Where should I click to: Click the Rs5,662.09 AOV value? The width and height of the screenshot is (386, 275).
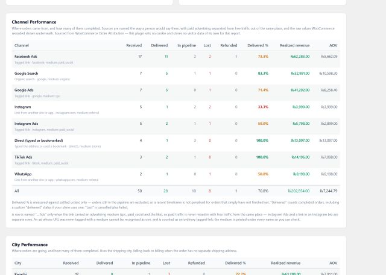(x=329, y=56)
